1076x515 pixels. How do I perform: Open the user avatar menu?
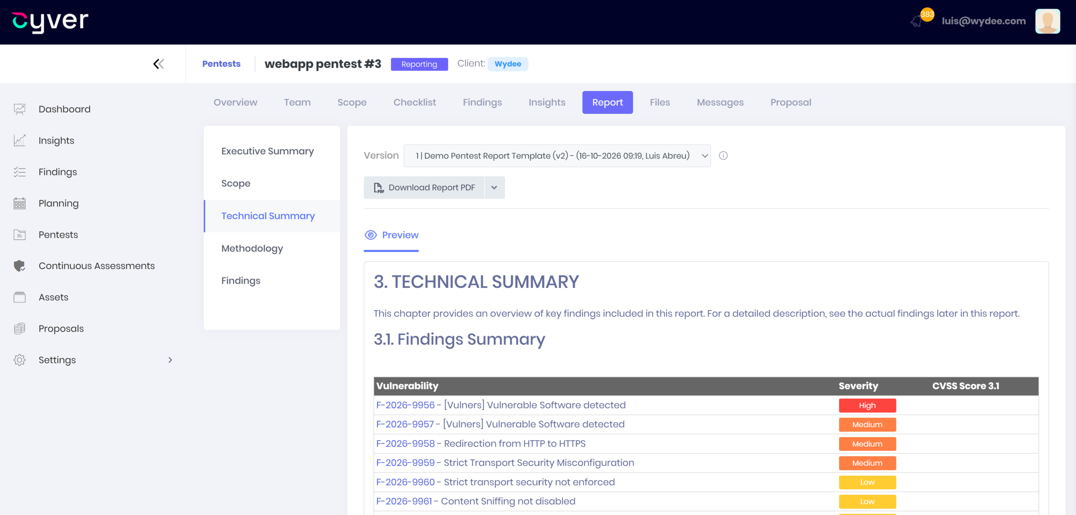click(x=1047, y=21)
